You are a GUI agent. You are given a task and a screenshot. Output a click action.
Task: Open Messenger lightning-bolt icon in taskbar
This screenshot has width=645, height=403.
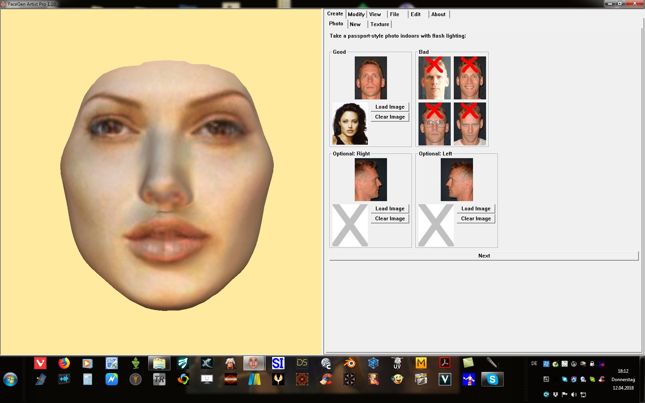point(111,380)
